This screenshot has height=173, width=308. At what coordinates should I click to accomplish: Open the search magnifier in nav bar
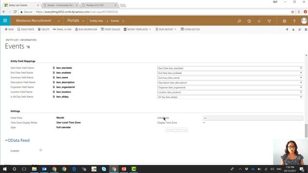click(239, 21)
